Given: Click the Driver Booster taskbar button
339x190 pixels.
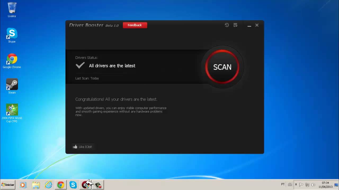Looking at the screenshot, I should [86, 185].
